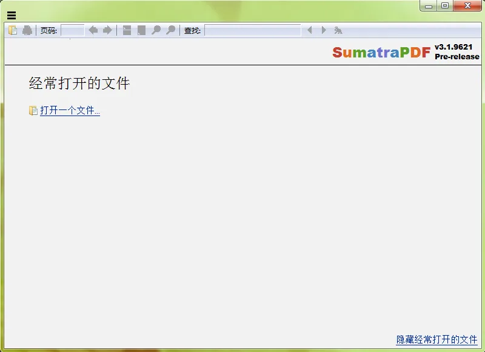The height and width of the screenshot is (352, 485).
Task: Click the Print icon in the toolbar
Action: click(26, 30)
